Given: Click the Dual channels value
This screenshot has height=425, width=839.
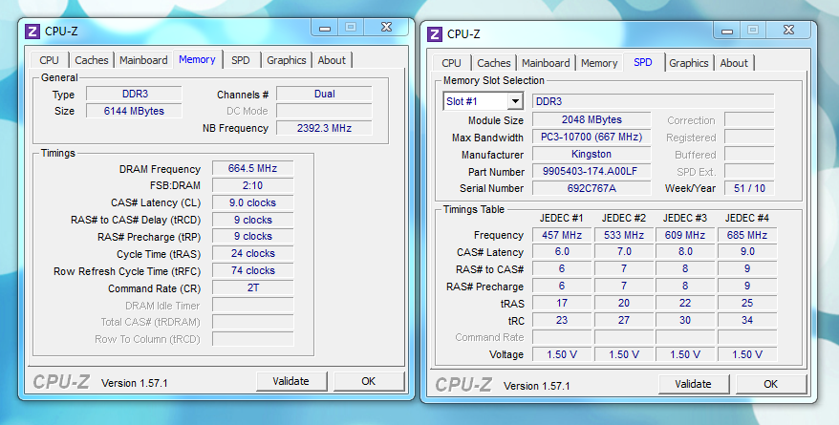Looking at the screenshot, I should tap(324, 95).
